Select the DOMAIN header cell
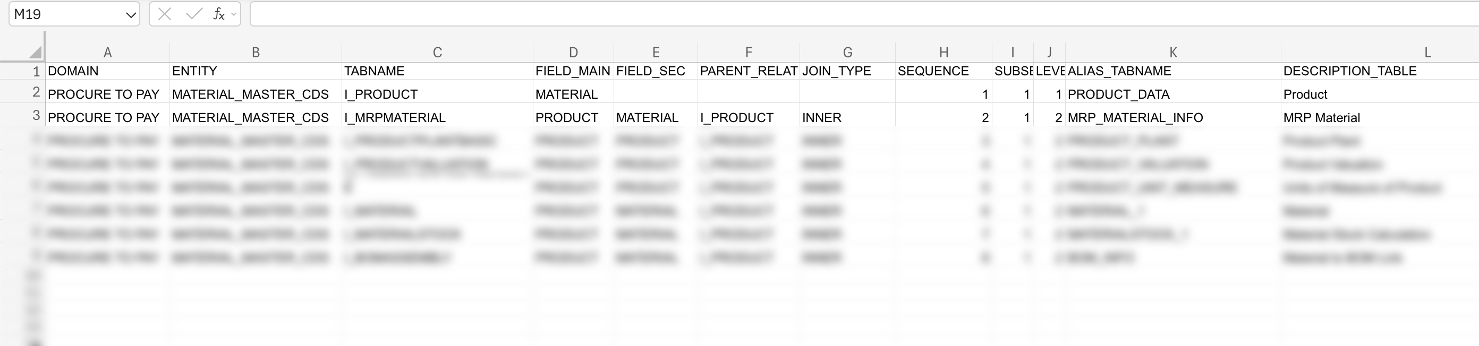 click(x=73, y=71)
